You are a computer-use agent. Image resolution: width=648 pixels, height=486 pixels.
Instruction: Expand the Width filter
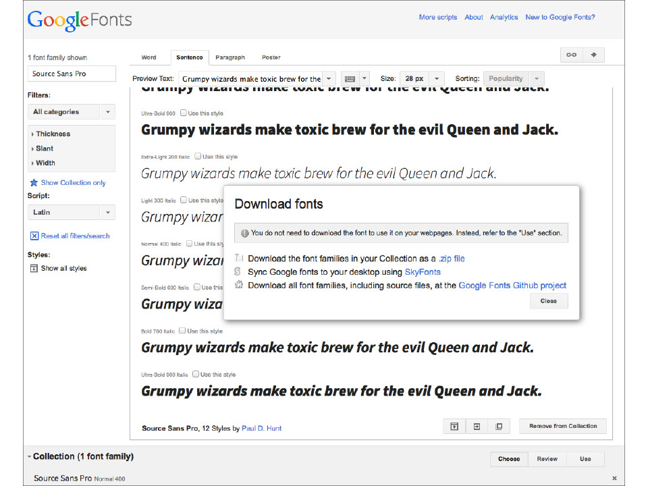(43, 163)
